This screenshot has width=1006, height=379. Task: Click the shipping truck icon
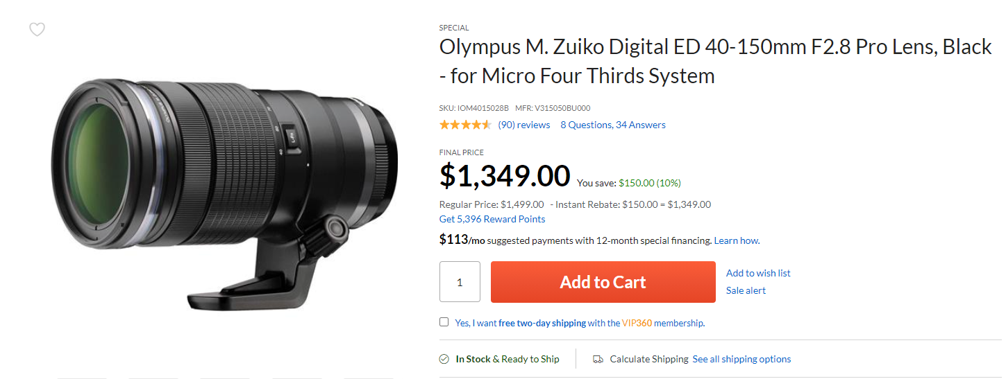pyautogui.click(x=598, y=359)
